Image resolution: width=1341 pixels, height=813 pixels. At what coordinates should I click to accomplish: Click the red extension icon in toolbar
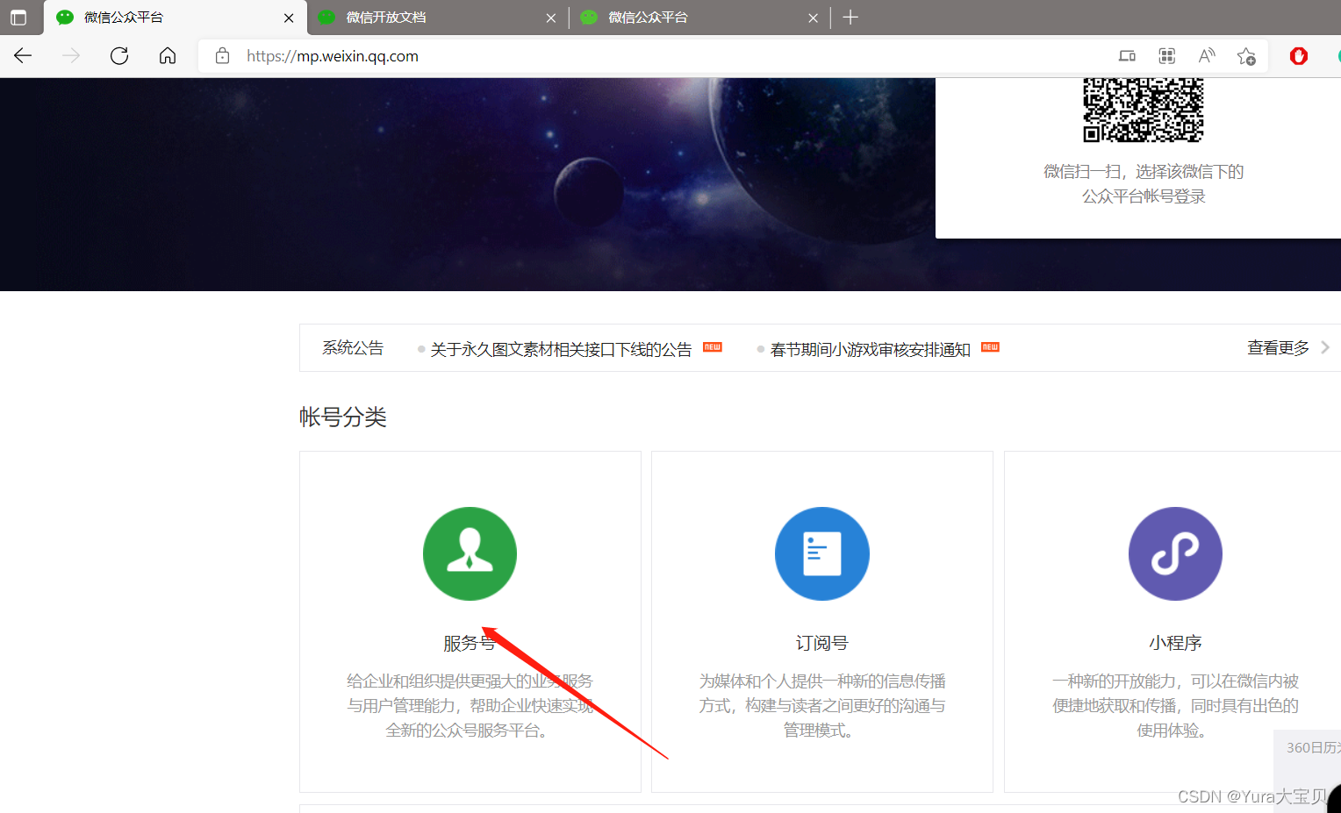(1299, 56)
